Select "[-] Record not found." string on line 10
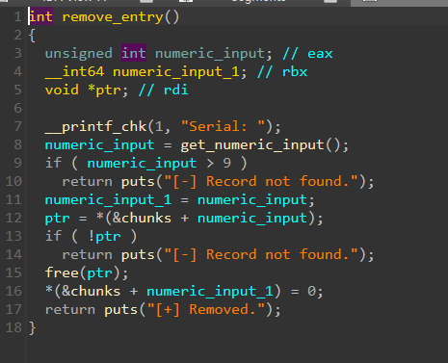The height and width of the screenshot is (363, 448). 261,181
